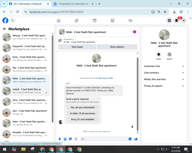Attach a photo file icon
This screenshot has width=192, height=153.
point(65,139)
